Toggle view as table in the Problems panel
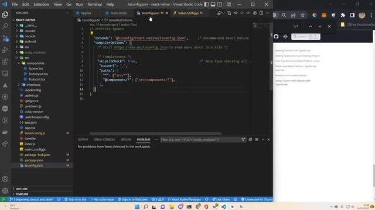375x210 pixels. tap(257, 139)
